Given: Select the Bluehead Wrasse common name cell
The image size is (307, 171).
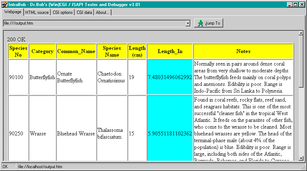Looking at the screenshot, I should click(76, 134).
